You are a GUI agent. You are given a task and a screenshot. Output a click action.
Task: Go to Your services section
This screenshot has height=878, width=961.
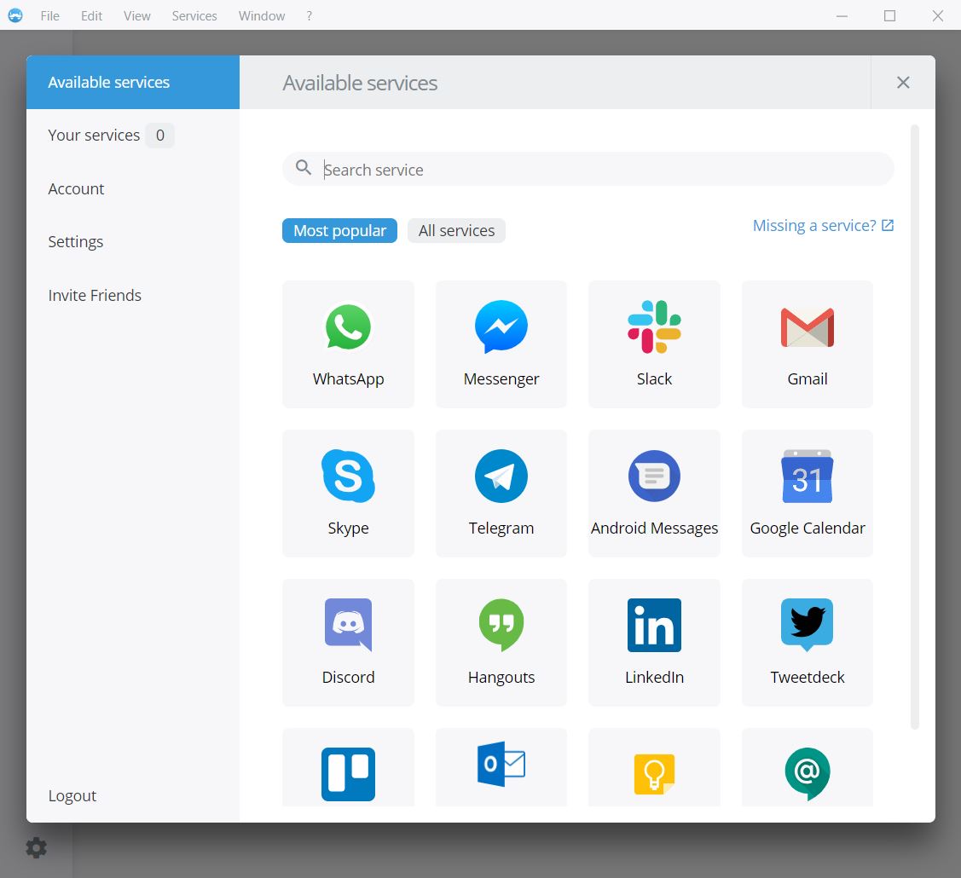point(94,135)
